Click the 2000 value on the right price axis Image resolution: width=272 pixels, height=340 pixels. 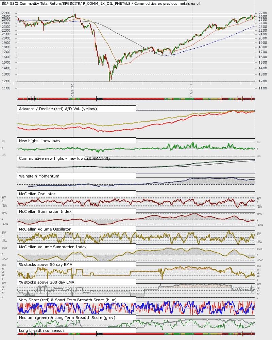tap(263, 38)
